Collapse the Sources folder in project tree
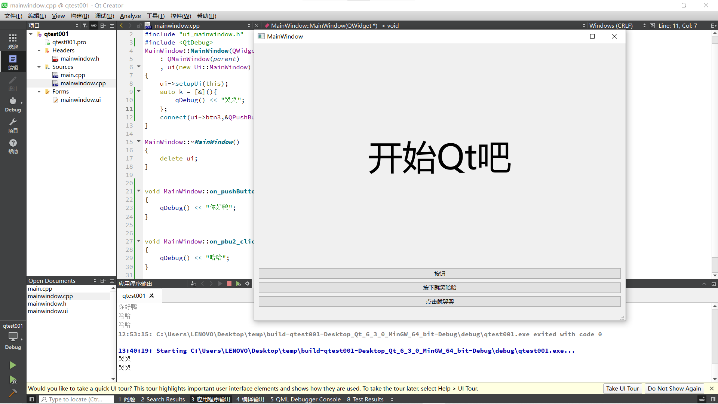 [39, 67]
